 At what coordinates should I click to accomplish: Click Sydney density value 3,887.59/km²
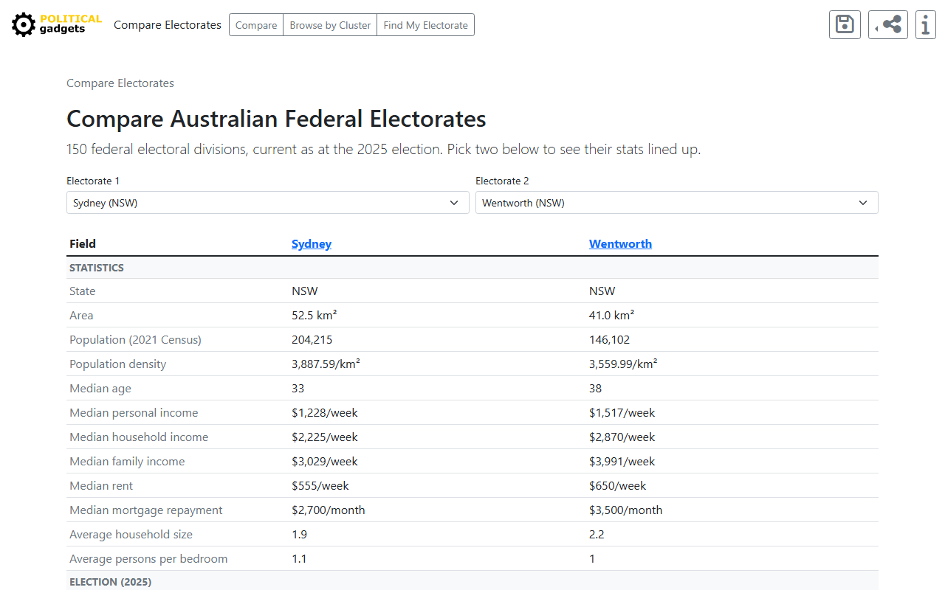click(x=326, y=364)
